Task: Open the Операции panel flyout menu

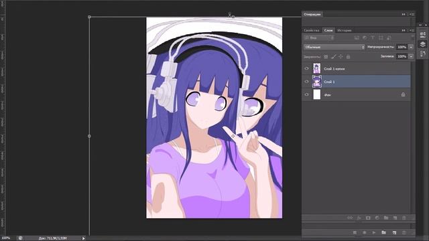Action: tap(412, 14)
